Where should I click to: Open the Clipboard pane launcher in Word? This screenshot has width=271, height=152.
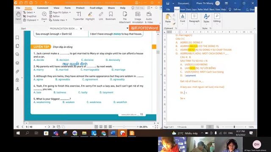(176, 28)
